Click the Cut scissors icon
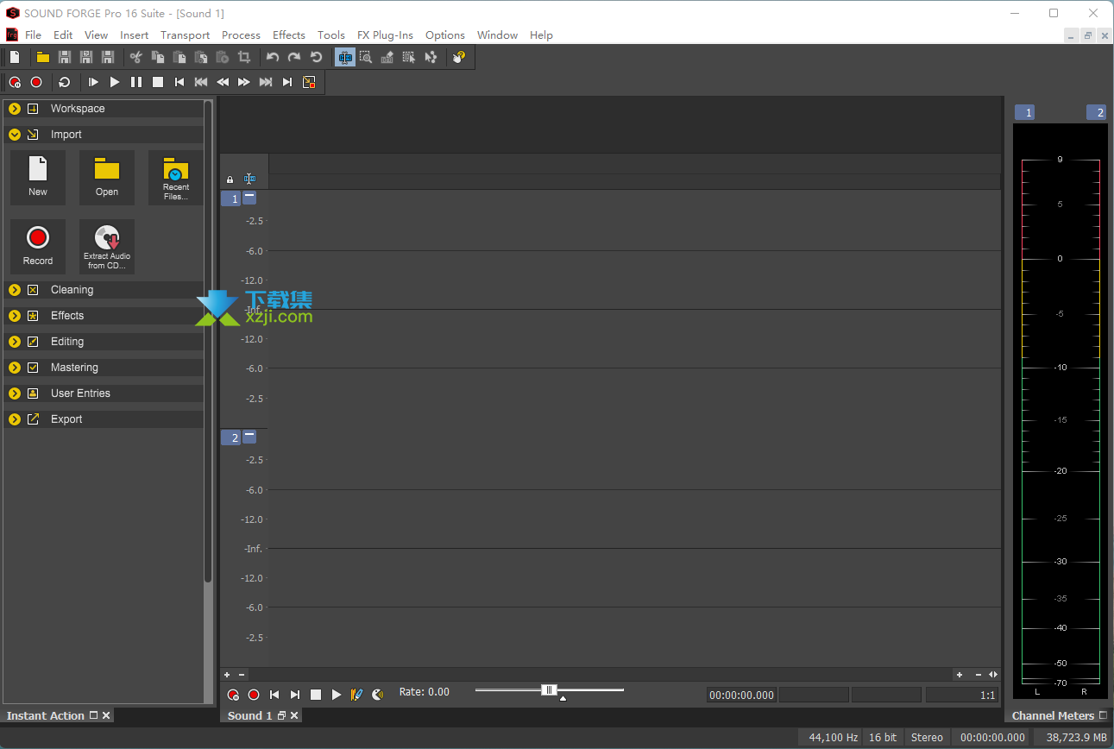 [x=135, y=57]
